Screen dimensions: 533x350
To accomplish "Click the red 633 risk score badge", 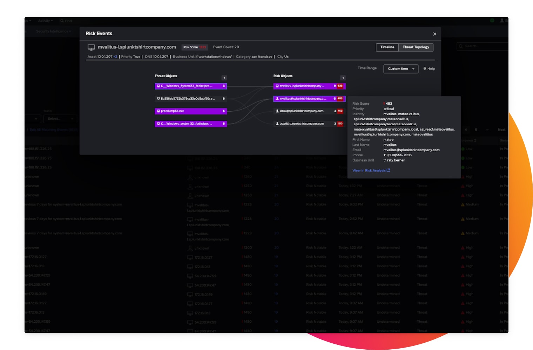I will [340, 86].
